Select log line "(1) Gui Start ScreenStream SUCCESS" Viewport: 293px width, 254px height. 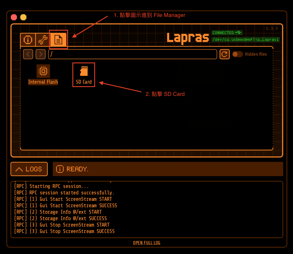[66, 206]
